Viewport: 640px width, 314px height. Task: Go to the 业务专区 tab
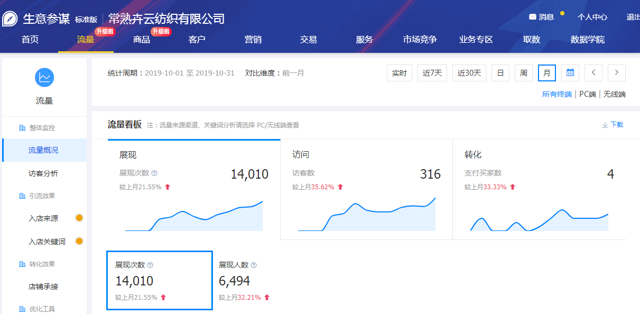point(476,40)
